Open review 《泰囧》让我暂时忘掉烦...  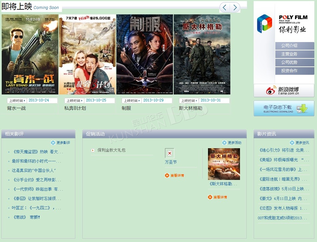point(36,199)
